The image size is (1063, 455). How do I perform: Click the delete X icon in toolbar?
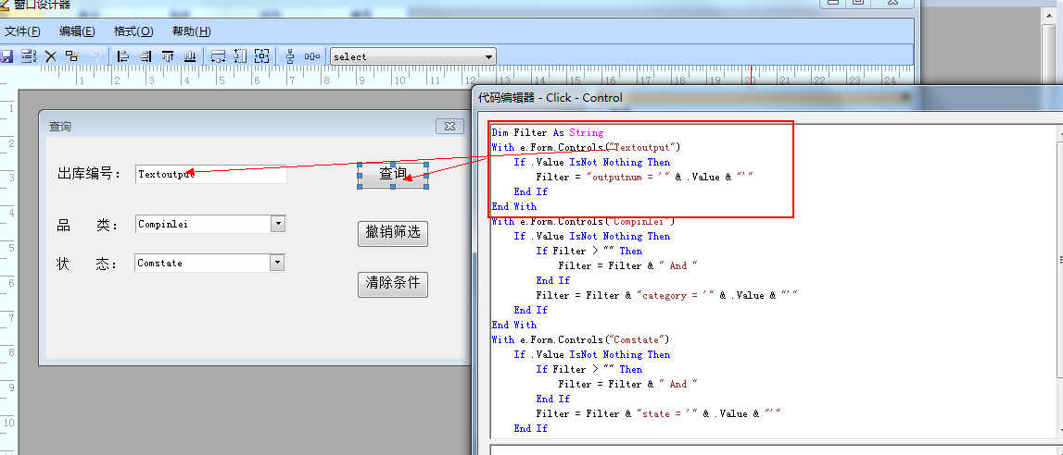point(51,56)
